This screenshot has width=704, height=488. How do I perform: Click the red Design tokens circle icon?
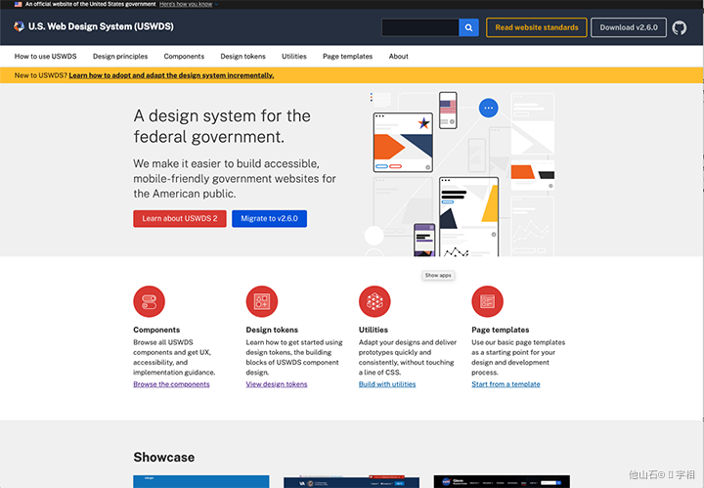tap(262, 301)
